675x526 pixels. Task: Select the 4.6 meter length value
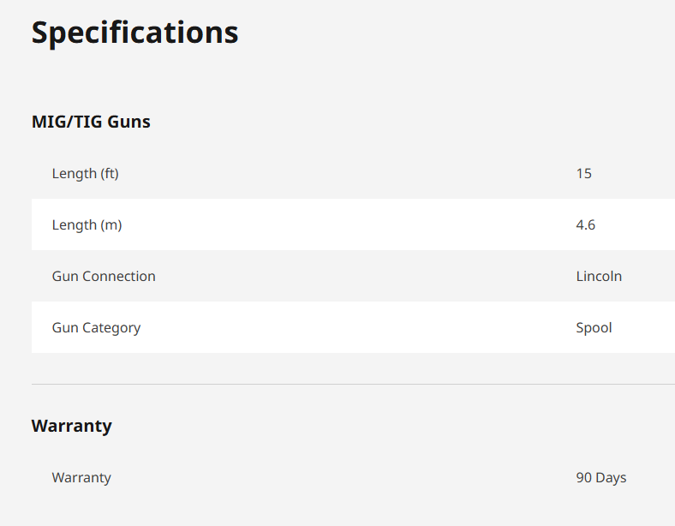[585, 224]
